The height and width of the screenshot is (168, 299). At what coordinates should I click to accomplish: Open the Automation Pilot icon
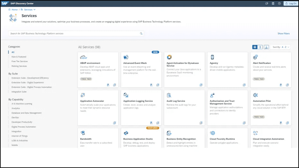point(255,95)
